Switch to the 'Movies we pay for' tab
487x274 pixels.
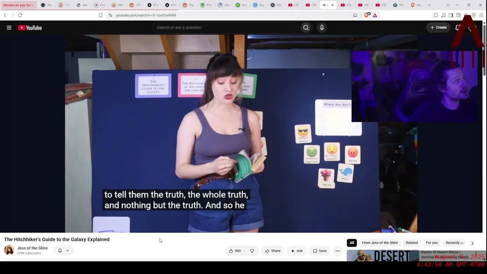tap(19, 5)
